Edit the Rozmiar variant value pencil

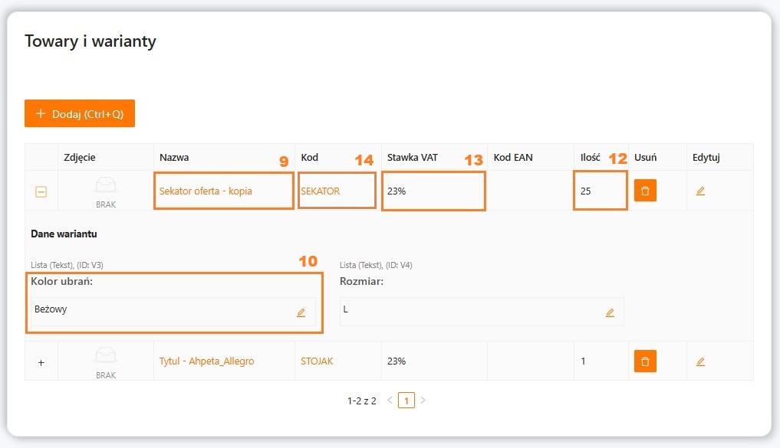click(610, 312)
